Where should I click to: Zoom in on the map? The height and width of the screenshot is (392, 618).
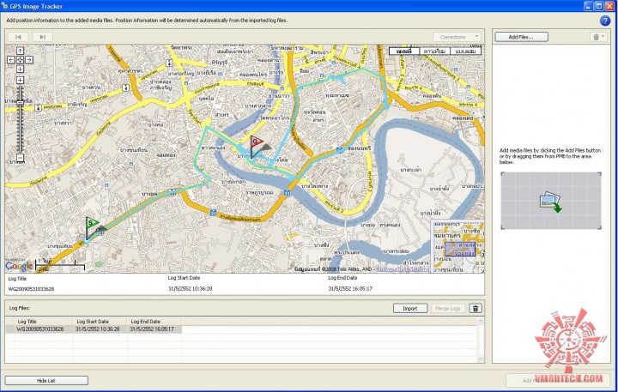coord(20,80)
